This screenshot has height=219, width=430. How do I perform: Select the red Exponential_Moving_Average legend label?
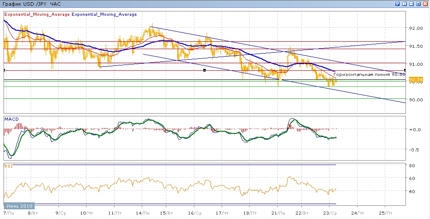click(x=36, y=14)
